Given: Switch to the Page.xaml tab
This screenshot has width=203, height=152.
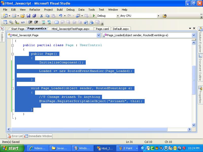Looking at the screenshot, I should point(102,29).
